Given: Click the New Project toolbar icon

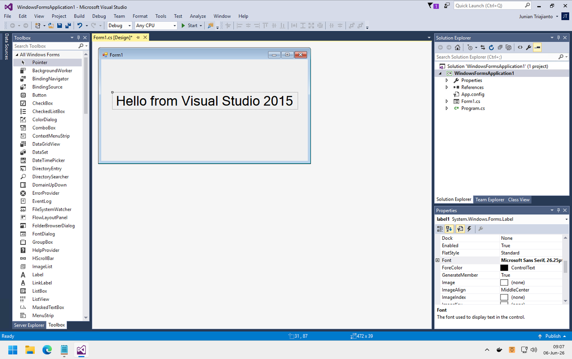Looking at the screenshot, I should (x=38, y=25).
